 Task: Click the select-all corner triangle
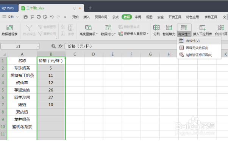click(x=5, y=54)
